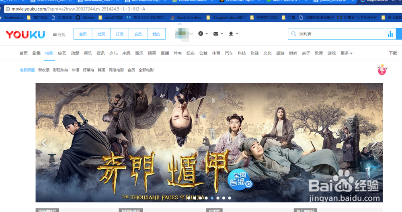The width and height of the screenshot is (402, 212).
Task: Go to 音乐 channel
Action: pos(139,53)
